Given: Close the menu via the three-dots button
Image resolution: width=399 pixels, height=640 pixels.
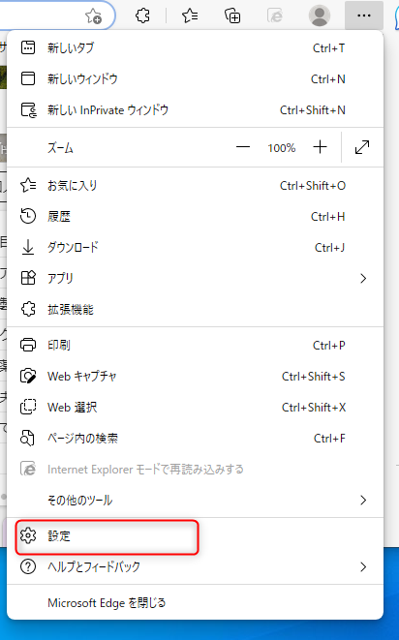Looking at the screenshot, I should tap(364, 15).
